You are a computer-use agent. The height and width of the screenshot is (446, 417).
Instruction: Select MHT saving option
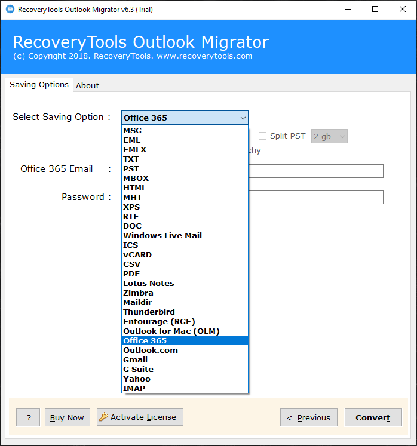coord(185,198)
